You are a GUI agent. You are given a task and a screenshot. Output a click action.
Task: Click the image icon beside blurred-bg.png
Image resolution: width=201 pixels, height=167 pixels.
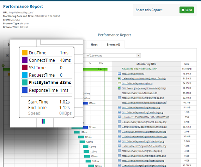[x=119, y=98]
